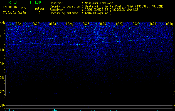Click the 0.9 kHz axis label

[x=2, y=64]
